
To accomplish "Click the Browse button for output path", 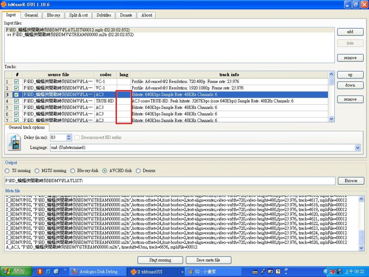I will click(351, 180).
